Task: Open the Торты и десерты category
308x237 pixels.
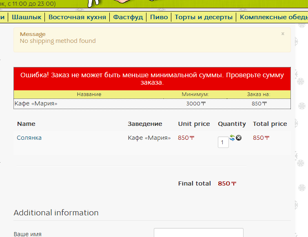Action: click(x=204, y=17)
